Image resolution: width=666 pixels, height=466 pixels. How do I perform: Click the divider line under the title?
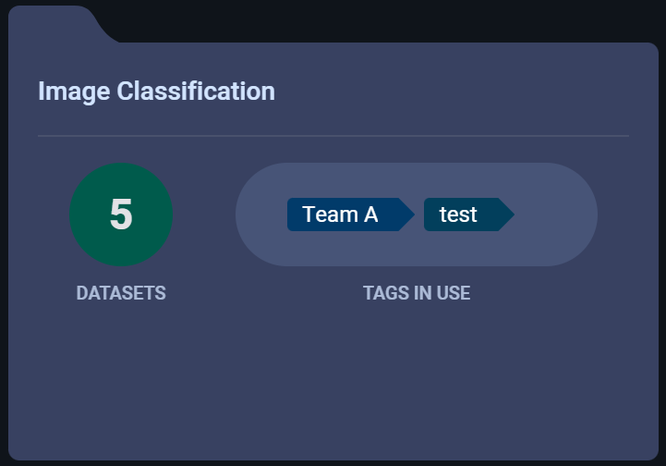point(333,136)
